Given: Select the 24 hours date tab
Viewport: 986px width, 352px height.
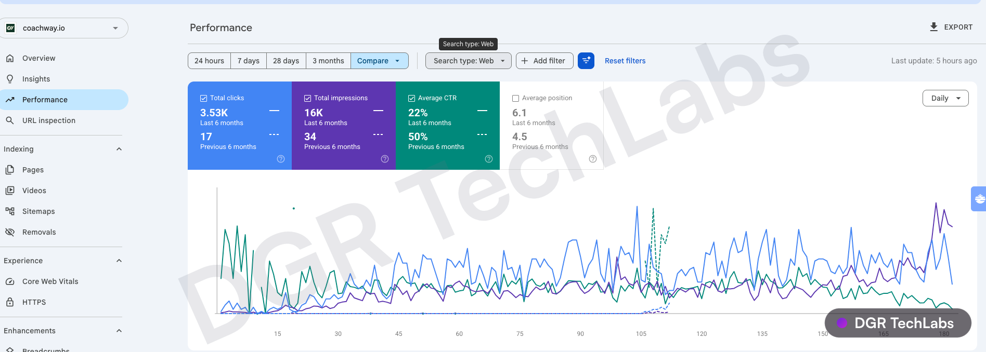Looking at the screenshot, I should point(210,61).
